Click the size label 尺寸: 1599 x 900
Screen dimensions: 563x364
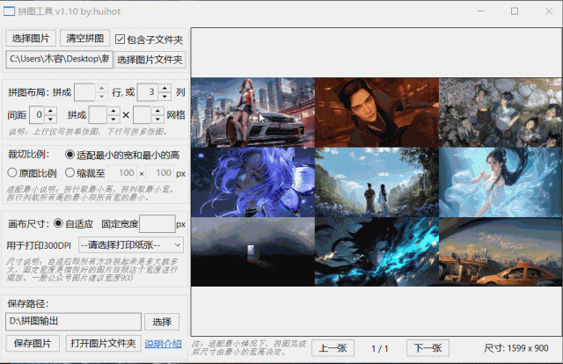[516, 348]
